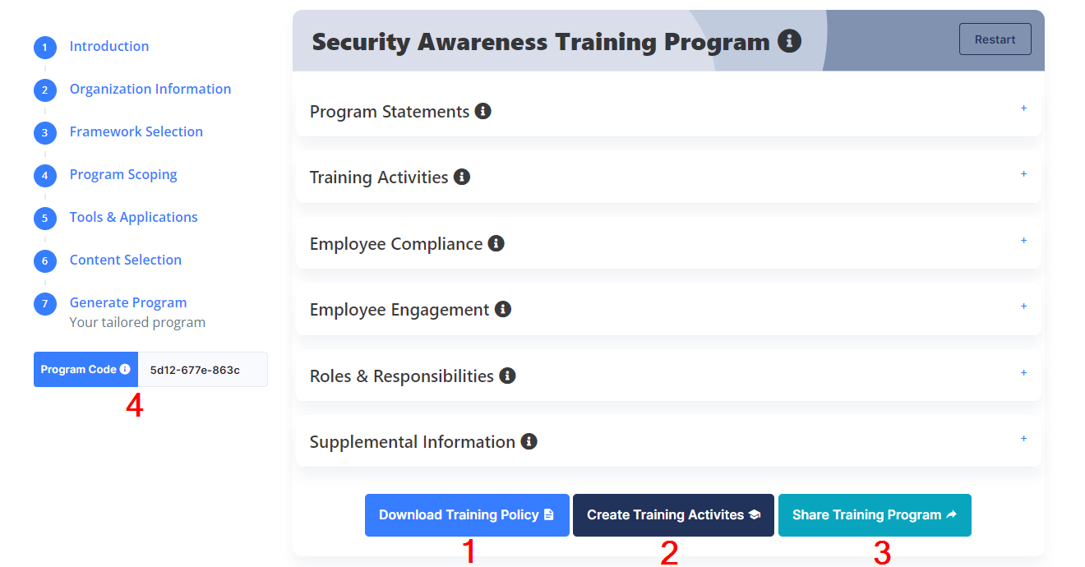This screenshot has height=567, width=1085.
Task: Click the Restart button
Action: pos(995,39)
